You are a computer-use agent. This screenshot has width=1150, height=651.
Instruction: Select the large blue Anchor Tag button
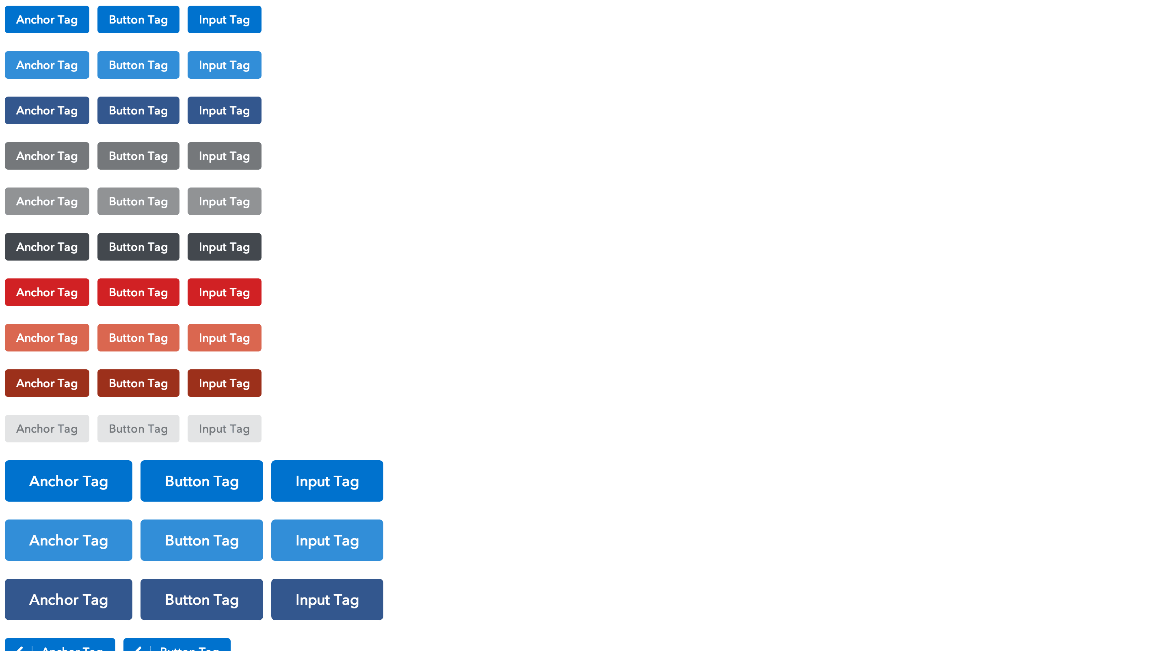pyautogui.click(x=68, y=481)
